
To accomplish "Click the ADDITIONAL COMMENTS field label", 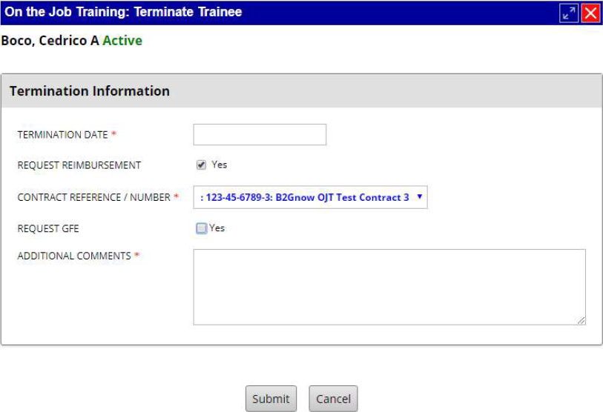I will [x=74, y=256].
